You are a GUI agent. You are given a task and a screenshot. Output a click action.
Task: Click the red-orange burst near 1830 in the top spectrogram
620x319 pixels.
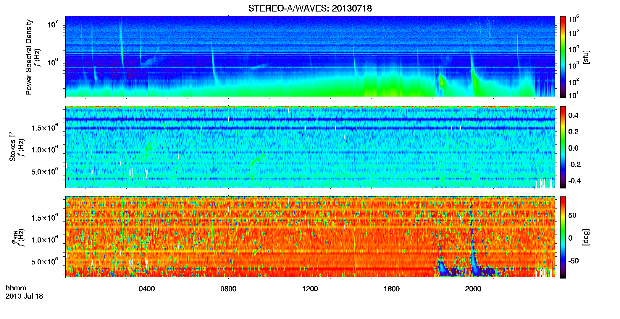click(x=442, y=82)
